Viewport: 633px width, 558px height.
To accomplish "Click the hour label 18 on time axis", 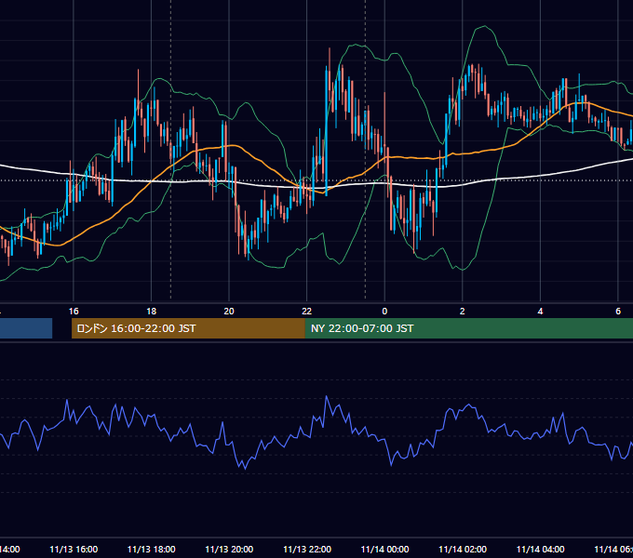I will point(152,312).
